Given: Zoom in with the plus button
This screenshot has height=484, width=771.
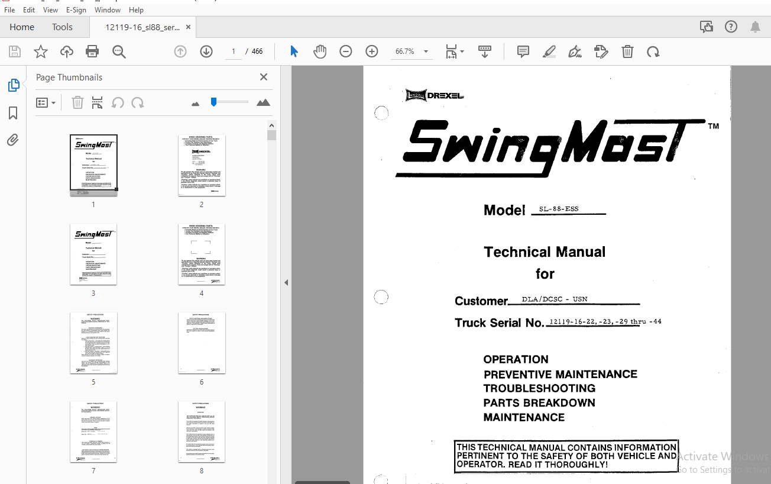Looking at the screenshot, I should [x=372, y=51].
